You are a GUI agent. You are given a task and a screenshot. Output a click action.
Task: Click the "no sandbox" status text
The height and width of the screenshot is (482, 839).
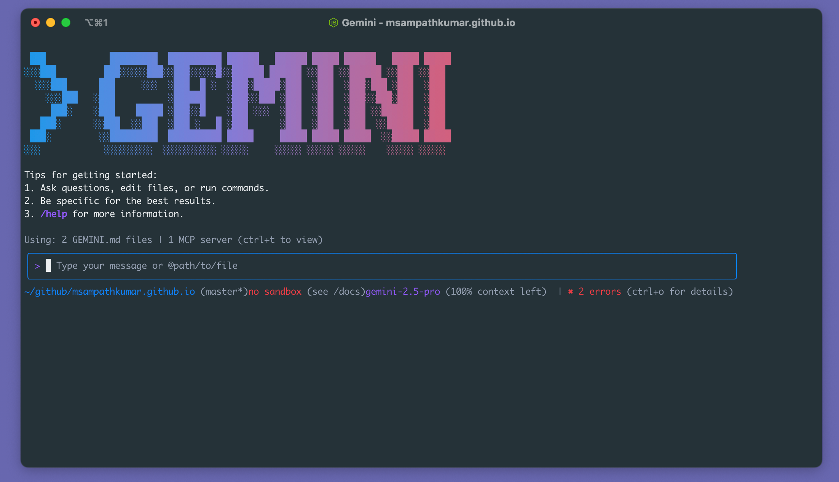(x=275, y=292)
